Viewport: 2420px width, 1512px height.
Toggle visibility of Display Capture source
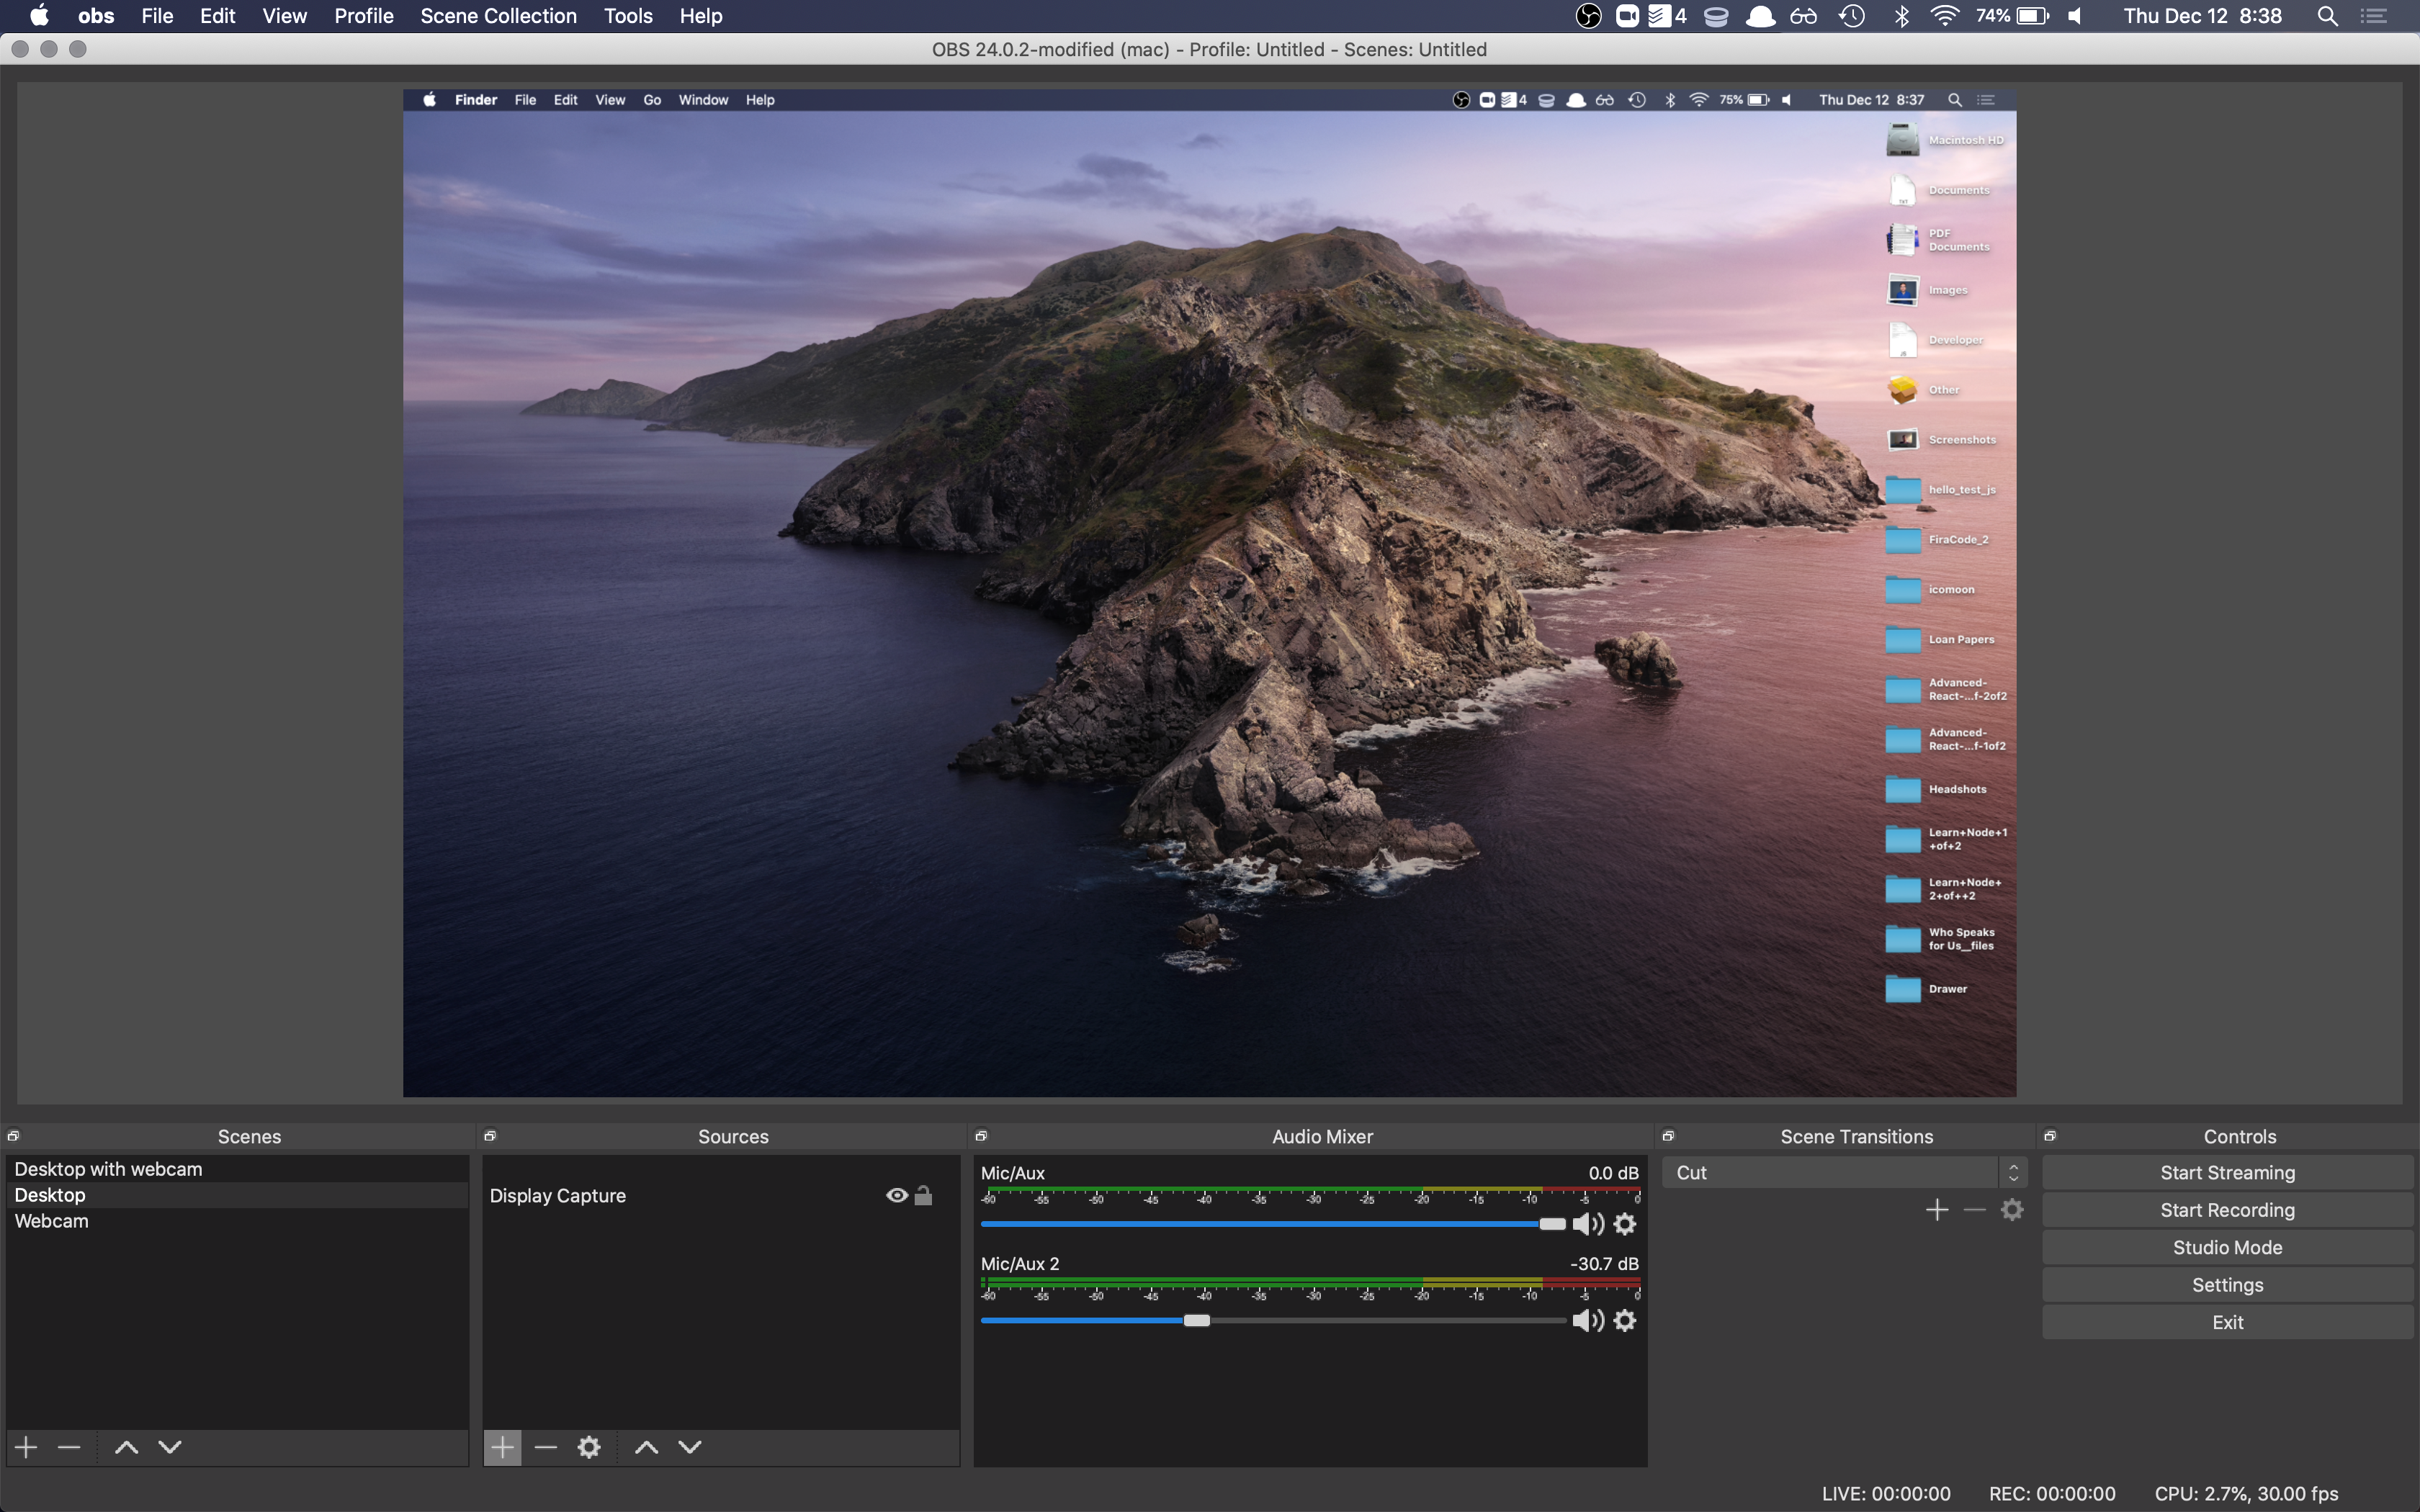click(x=894, y=1197)
